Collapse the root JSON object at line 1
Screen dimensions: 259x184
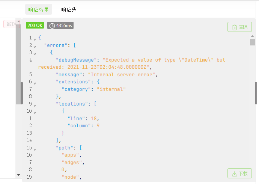pyautogui.click(x=35, y=39)
